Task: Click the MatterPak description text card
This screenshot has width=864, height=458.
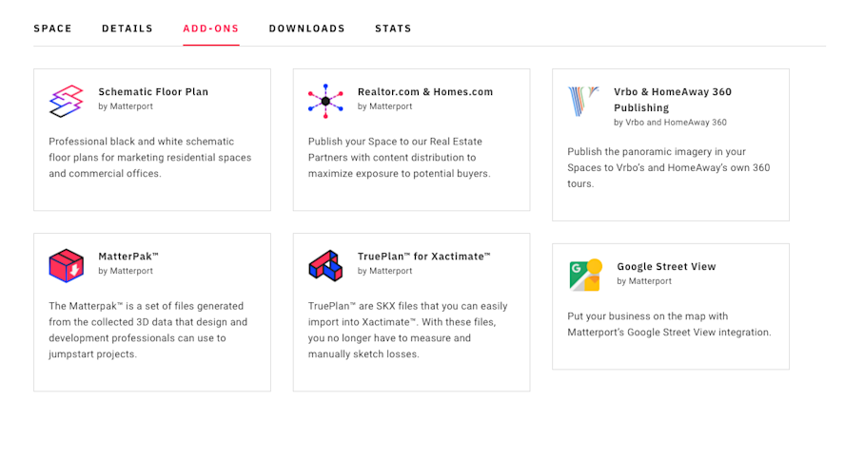Action: click(x=148, y=330)
